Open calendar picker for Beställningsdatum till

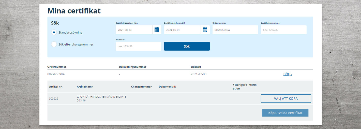tap(205, 30)
